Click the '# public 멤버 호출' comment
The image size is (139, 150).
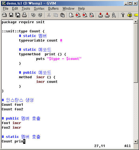coord(21,118)
